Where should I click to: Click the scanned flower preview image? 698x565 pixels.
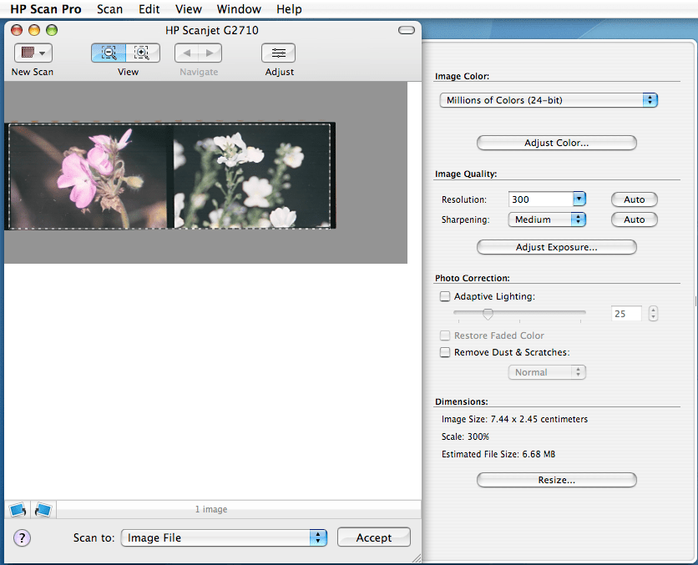tap(171, 176)
